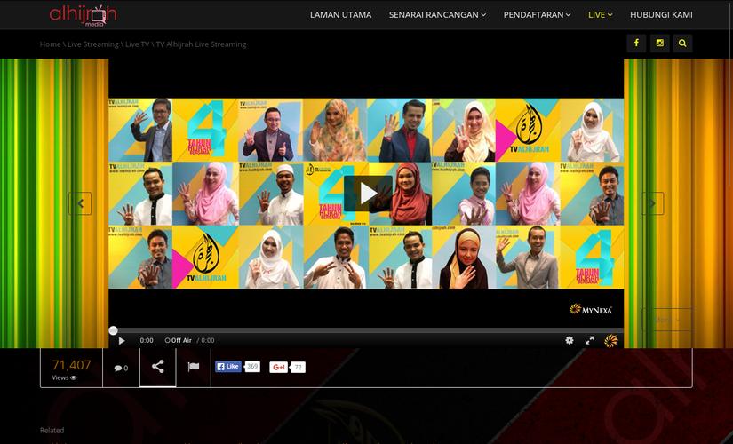Click Home breadcrumb link
This screenshot has width=733, height=444.
coord(50,44)
